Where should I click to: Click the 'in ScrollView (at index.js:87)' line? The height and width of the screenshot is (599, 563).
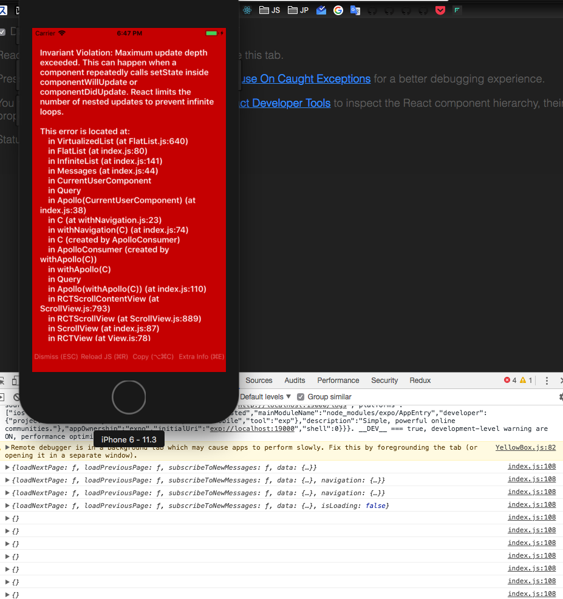tap(104, 328)
